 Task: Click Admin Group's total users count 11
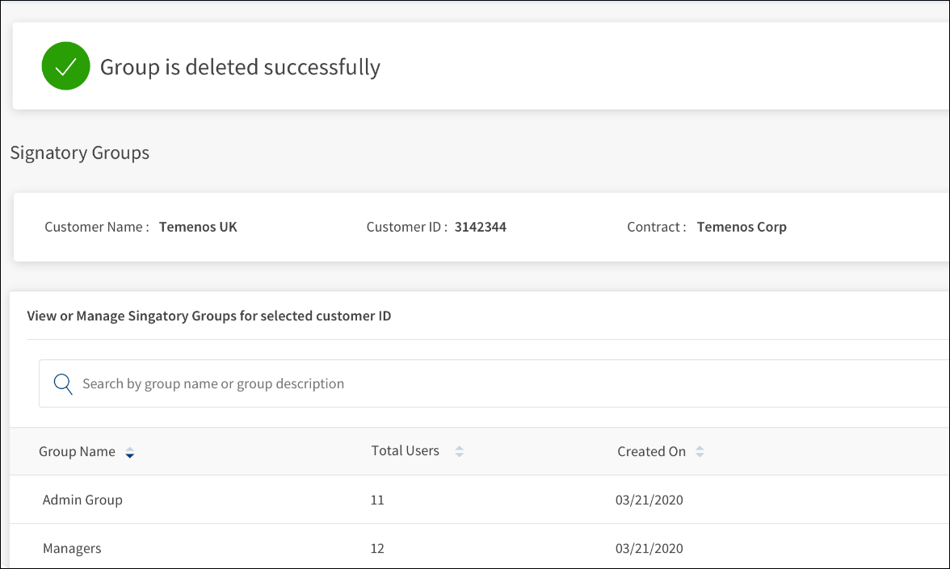pyautogui.click(x=377, y=500)
